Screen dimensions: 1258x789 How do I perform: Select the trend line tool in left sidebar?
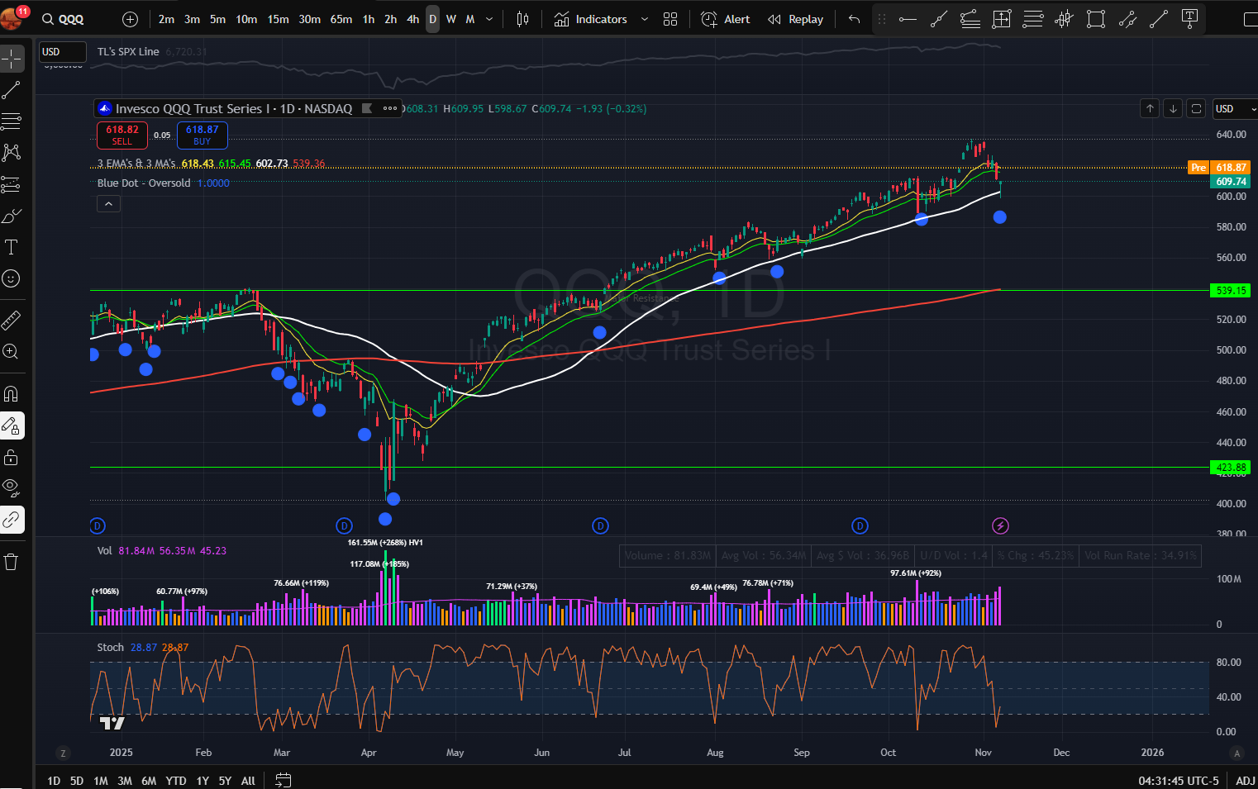click(x=12, y=90)
